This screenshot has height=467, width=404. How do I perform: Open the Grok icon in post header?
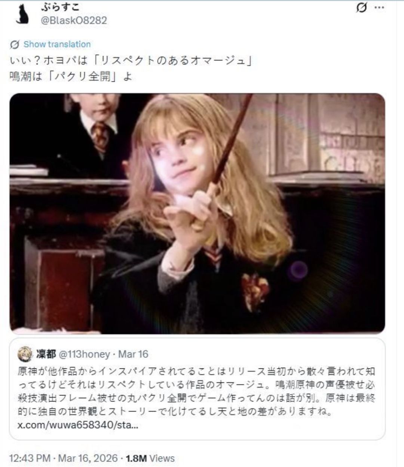[362, 7]
